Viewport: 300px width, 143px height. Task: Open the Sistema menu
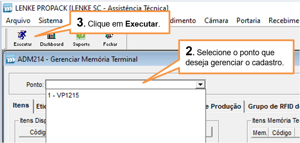click(50, 20)
